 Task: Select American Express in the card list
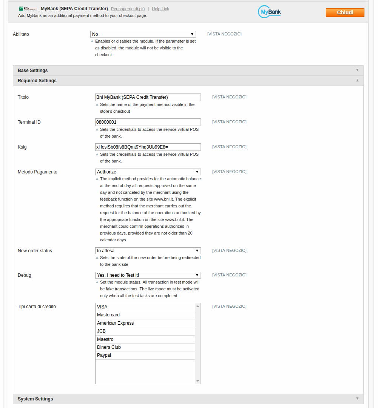point(145,323)
